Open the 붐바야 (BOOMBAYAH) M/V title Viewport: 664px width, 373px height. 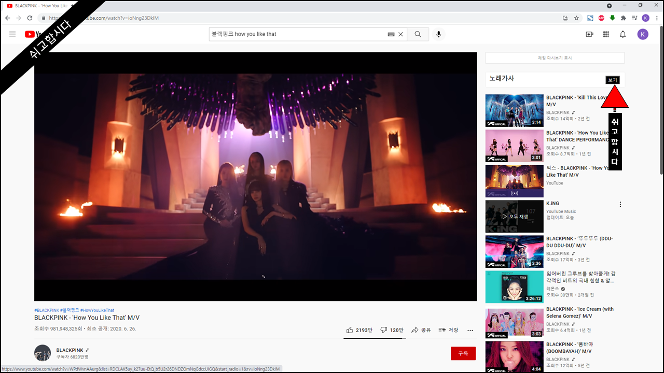click(x=570, y=348)
